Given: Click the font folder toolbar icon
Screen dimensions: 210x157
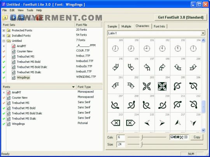Looking at the screenshot, I should (5, 17).
